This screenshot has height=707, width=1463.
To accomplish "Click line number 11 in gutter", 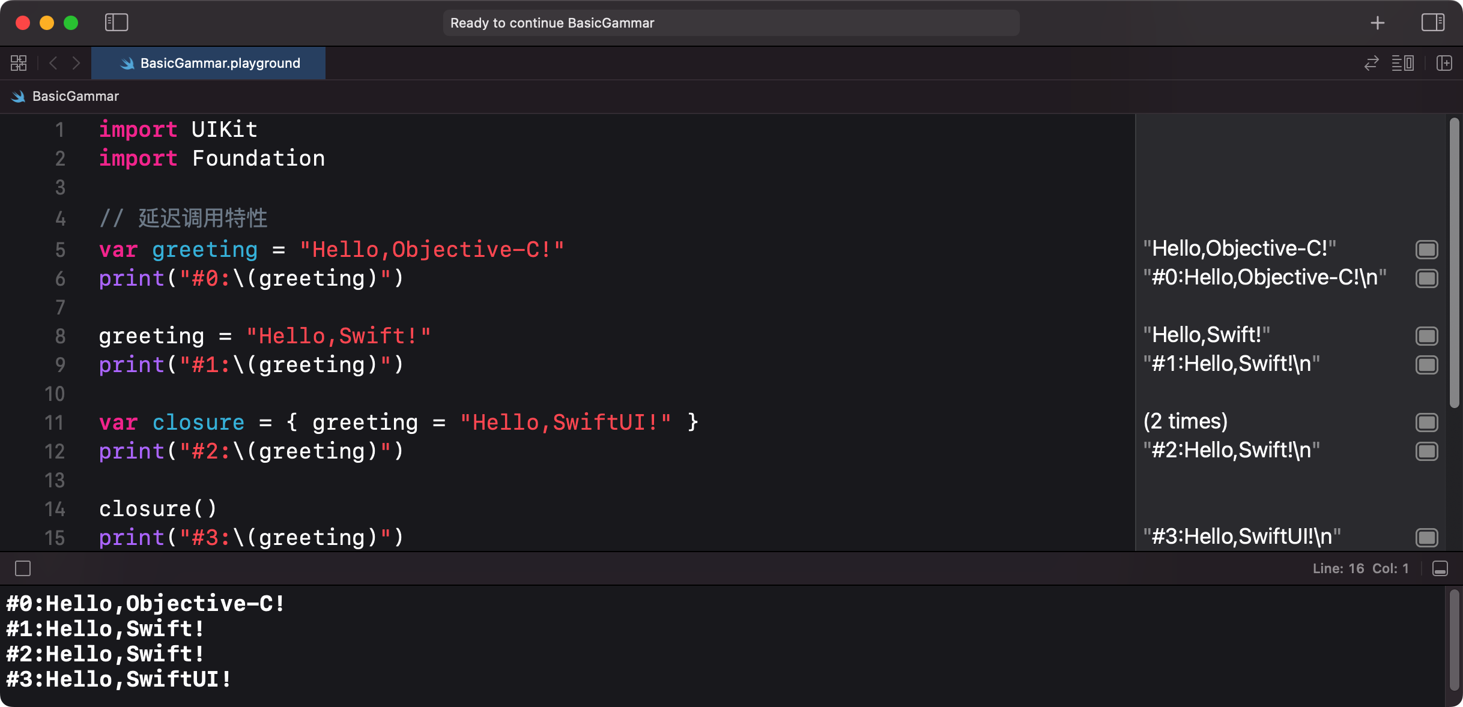I will tap(54, 423).
